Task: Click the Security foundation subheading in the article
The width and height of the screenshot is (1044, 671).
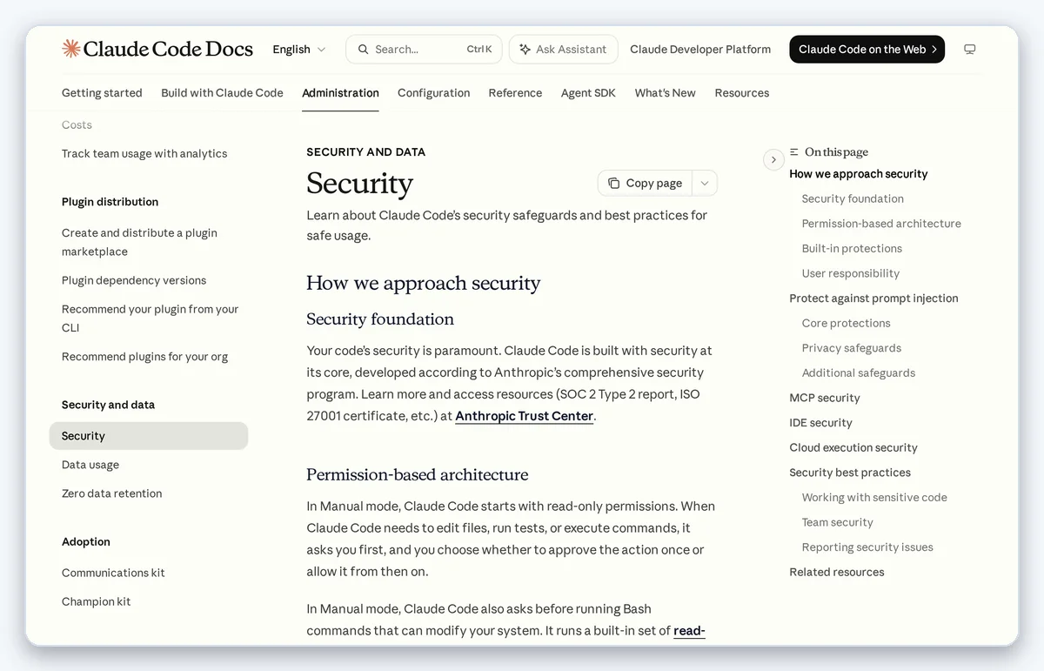Action: (x=380, y=319)
